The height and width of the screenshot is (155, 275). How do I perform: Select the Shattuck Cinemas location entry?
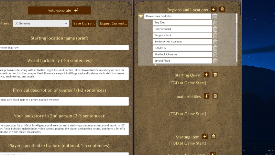pyautogui.click(x=182, y=54)
